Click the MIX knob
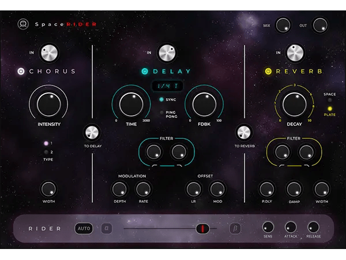346x260 pixels. [283, 25]
